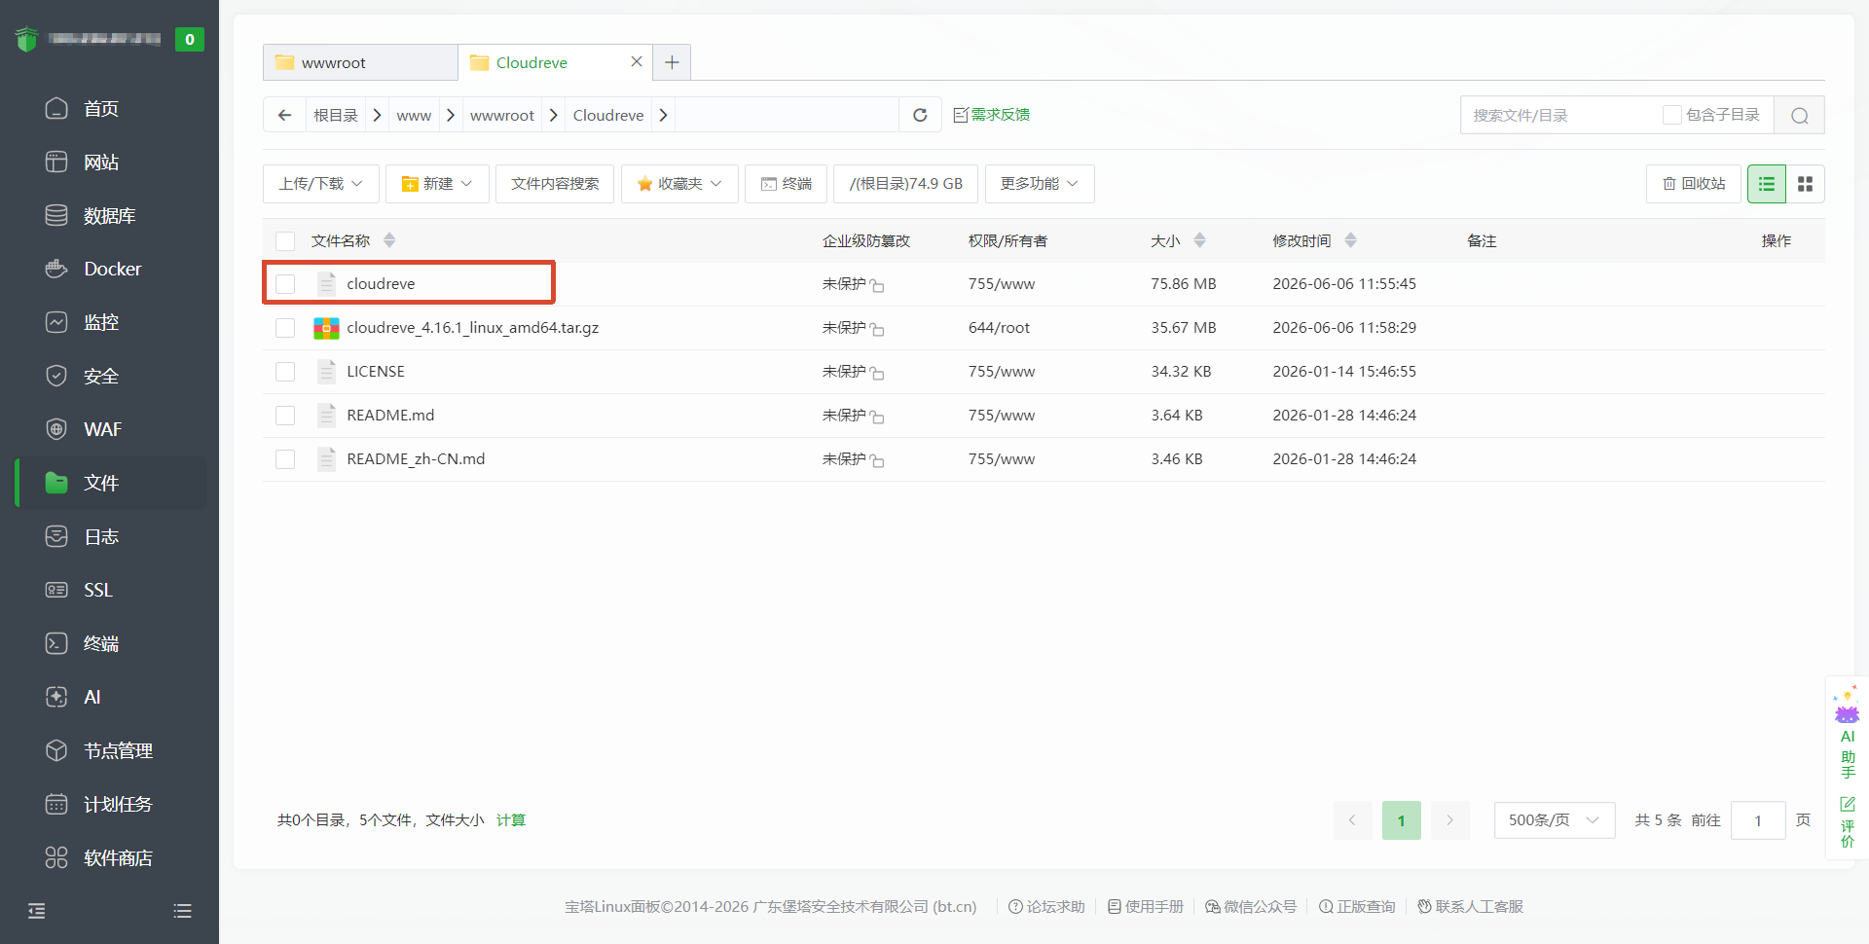Image resolution: width=1869 pixels, height=944 pixels.
Task: Open the 500条/页 page size dropdown
Action: point(1555,820)
